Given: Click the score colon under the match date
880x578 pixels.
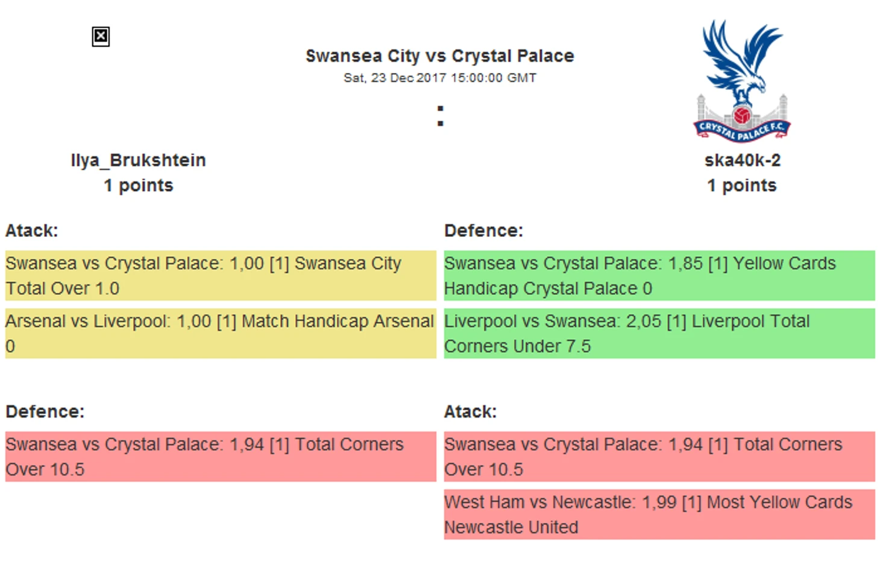Looking at the screenshot, I should (x=440, y=116).
